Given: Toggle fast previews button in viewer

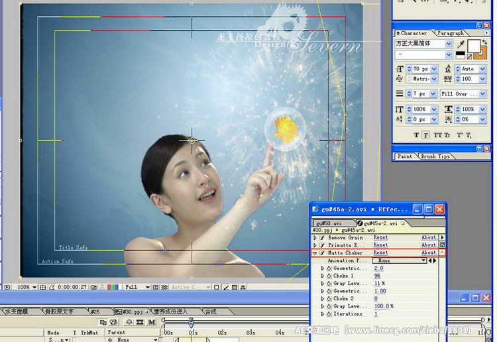Looking at the screenshot, I should point(226,287).
